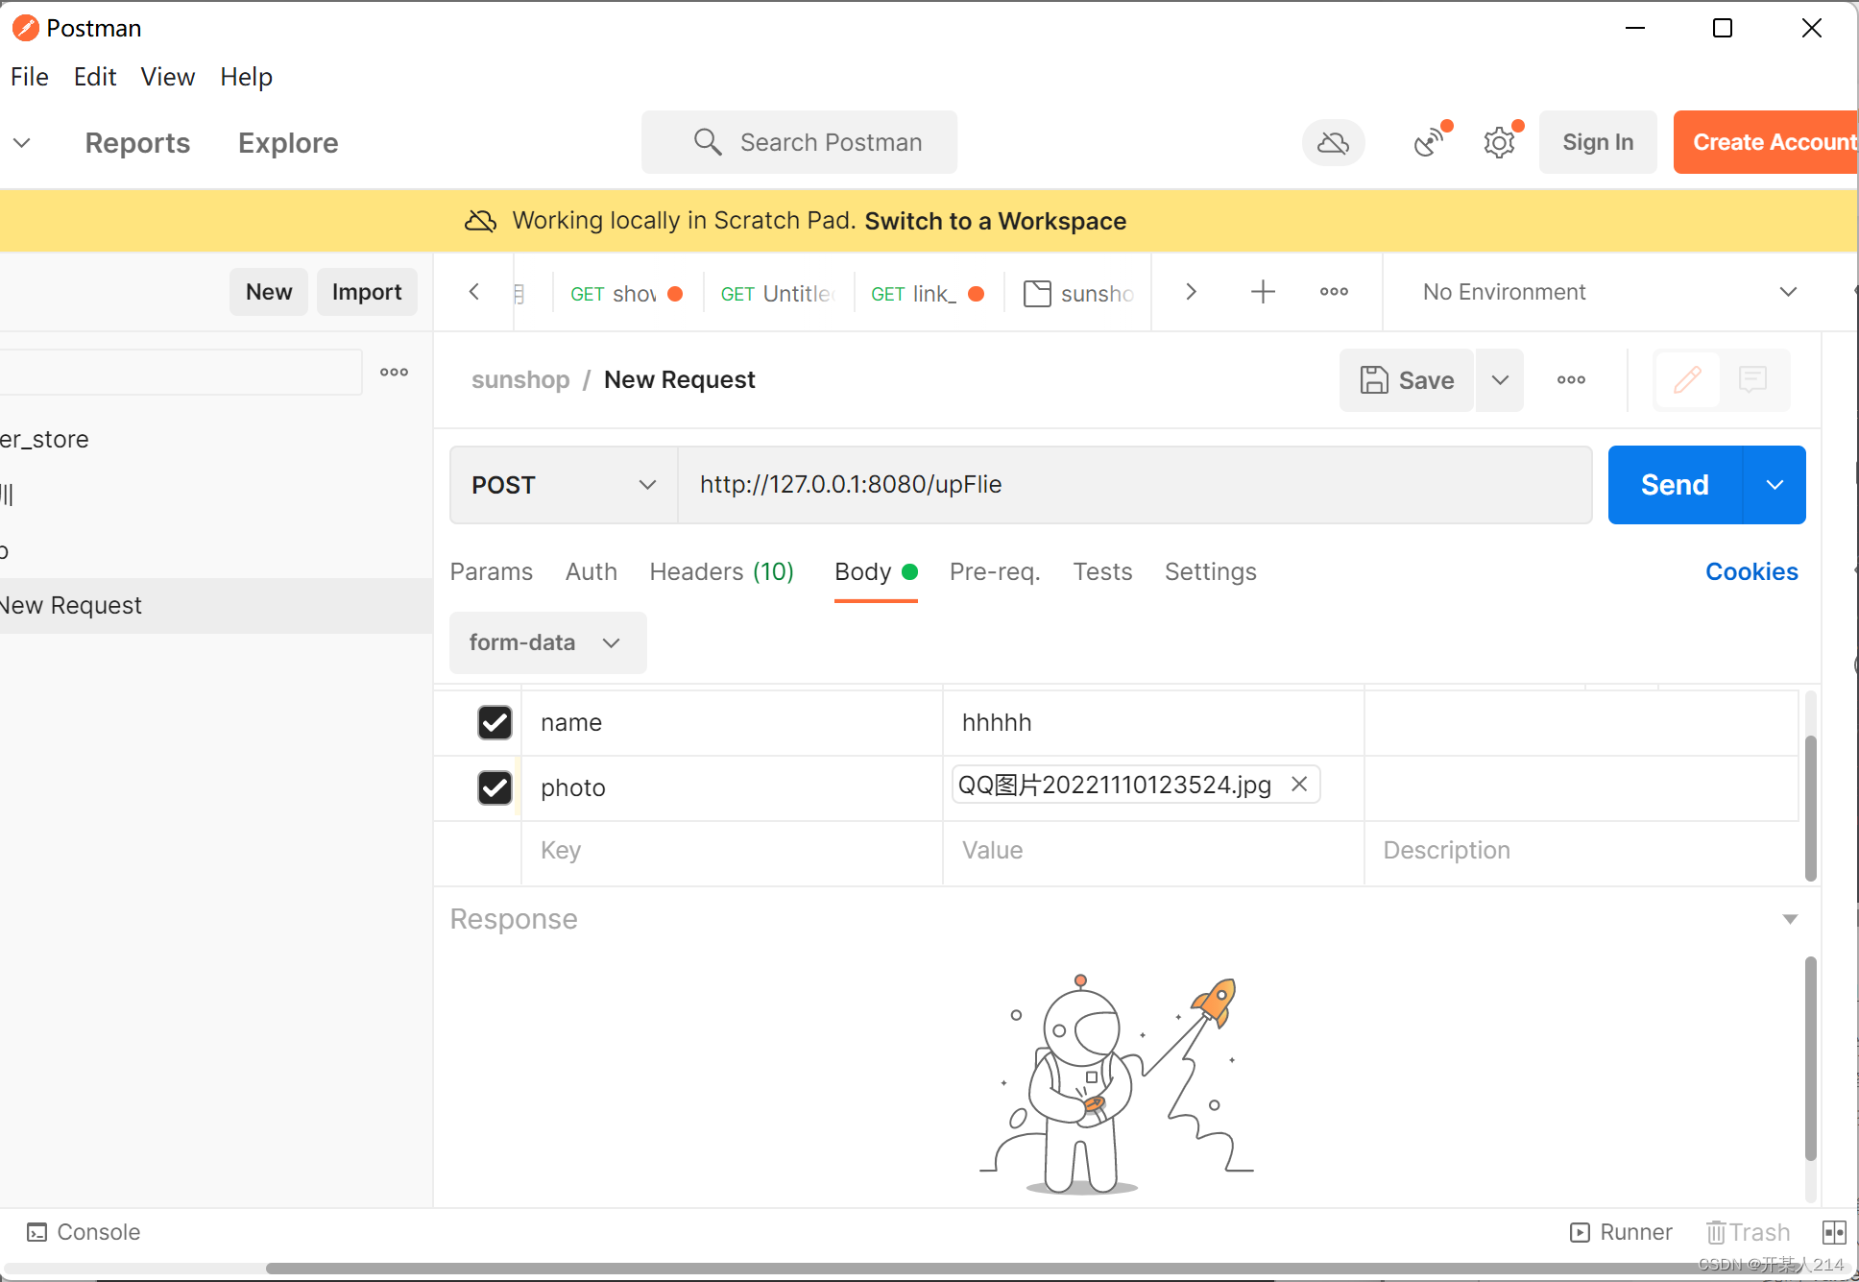Uncheck the name form-data row
The image size is (1859, 1282).
495,722
